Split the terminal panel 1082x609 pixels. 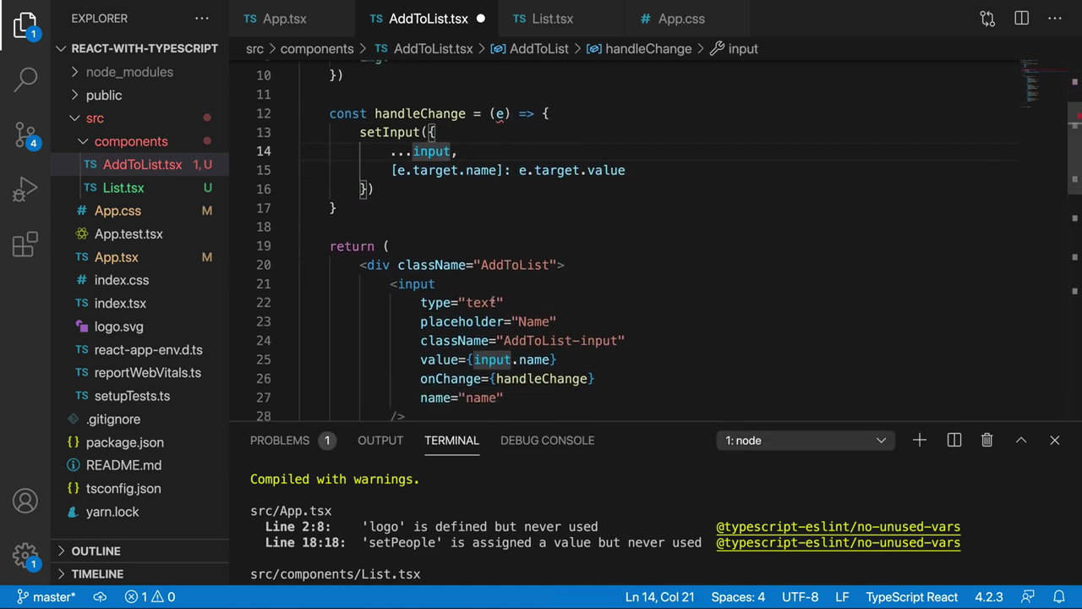(x=954, y=440)
